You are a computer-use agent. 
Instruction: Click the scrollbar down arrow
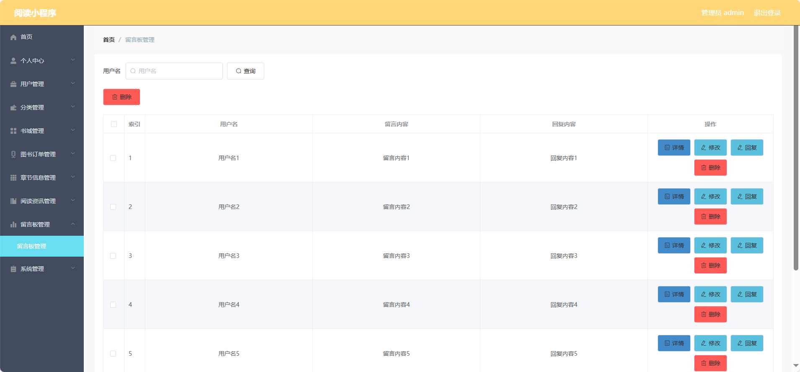tap(796, 366)
